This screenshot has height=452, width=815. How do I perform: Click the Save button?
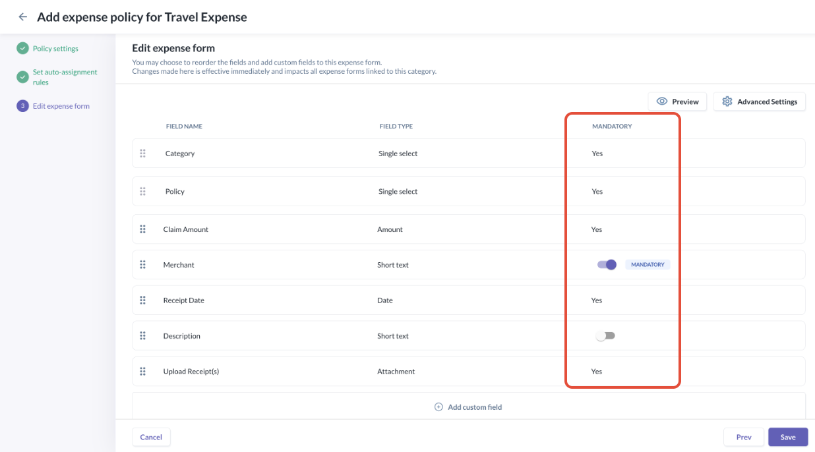pyautogui.click(x=788, y=437)
